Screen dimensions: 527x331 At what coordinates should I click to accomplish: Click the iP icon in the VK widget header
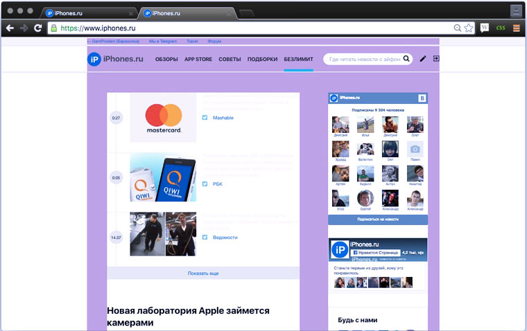click(334, 98)
